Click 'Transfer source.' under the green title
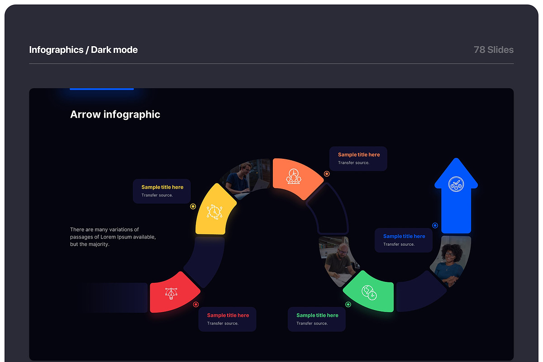The image size is (543, 362). click(x=312, y=324)
